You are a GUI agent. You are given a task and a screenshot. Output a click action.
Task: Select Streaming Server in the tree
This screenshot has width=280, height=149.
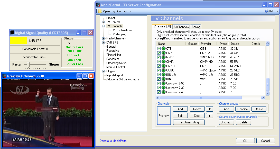point(117,63)
